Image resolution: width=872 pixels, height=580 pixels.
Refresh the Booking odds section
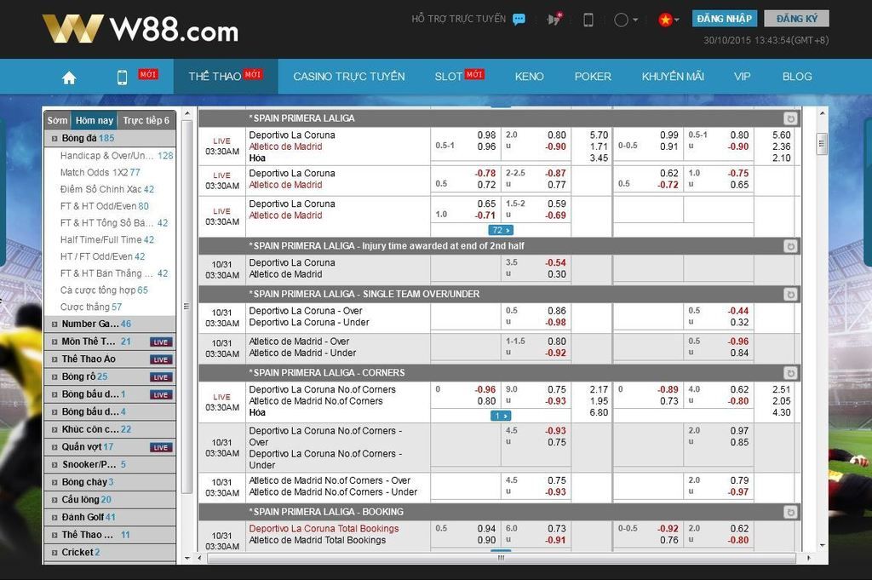point(790,512)
